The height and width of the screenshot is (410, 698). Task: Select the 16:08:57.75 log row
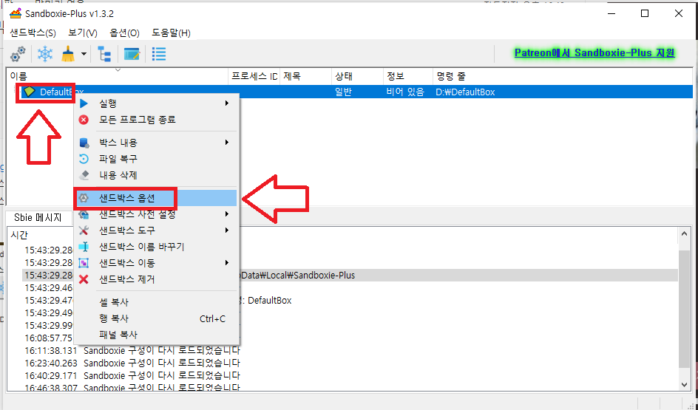pyautogui.click(x=350, y=338)
